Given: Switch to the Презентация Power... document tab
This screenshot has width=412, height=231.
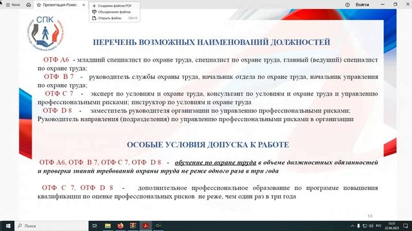Looking at the screenshot, I should tap(61, 5).
